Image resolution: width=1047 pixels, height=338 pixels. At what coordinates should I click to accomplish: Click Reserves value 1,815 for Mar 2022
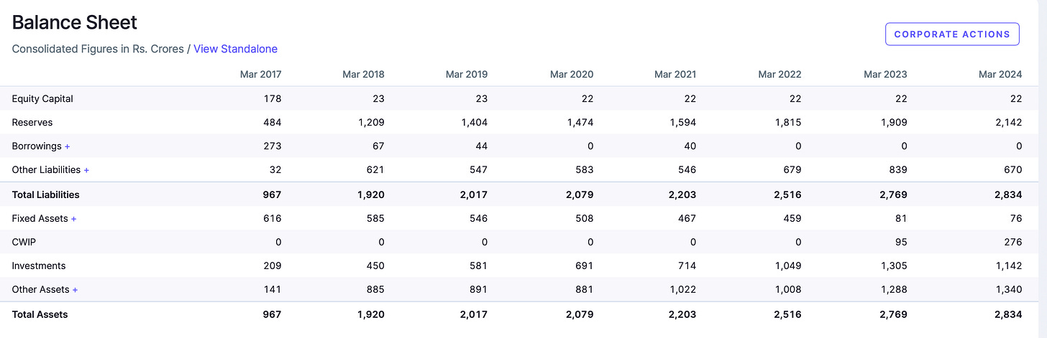coord(788,123)
